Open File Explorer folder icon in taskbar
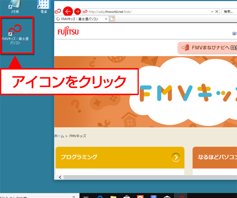Viewport: 237px width, 198px height. 113,197
